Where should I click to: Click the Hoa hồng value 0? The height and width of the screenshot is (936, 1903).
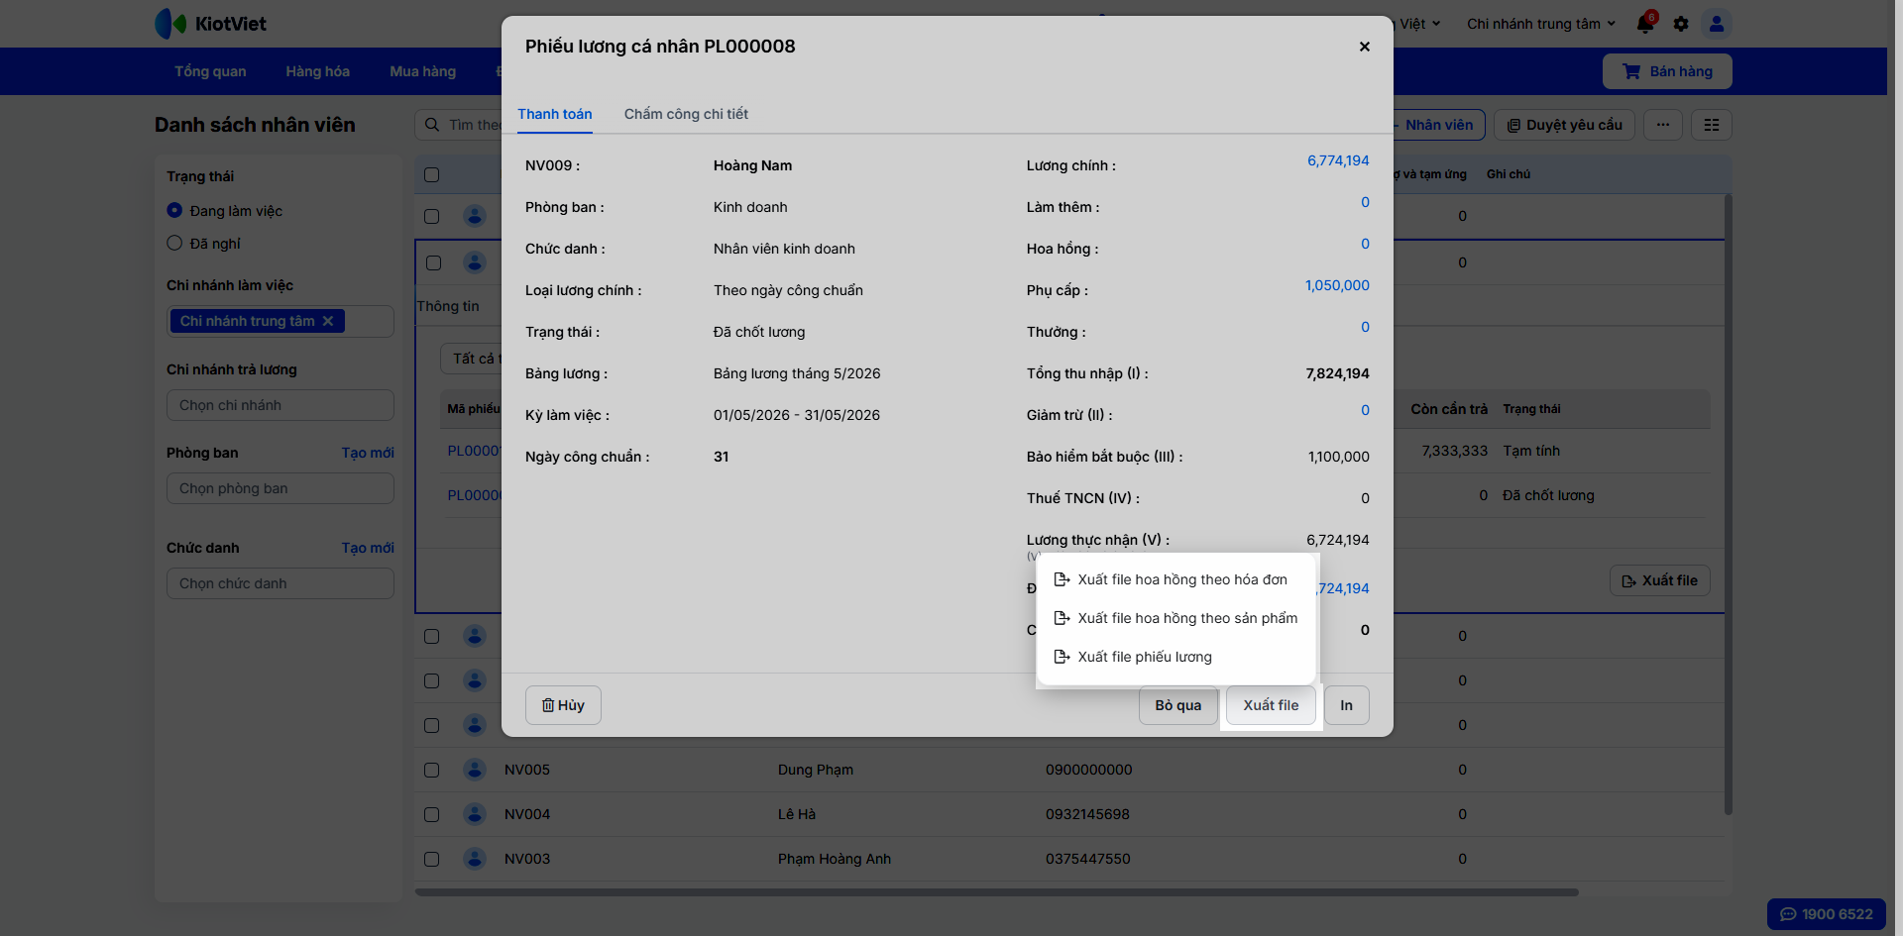pyautogui.click(x=1365, y=244)
